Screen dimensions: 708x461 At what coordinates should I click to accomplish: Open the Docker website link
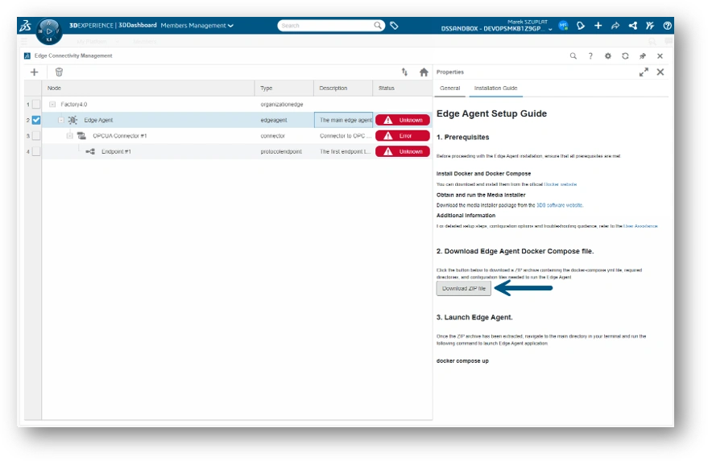(561, 184)
